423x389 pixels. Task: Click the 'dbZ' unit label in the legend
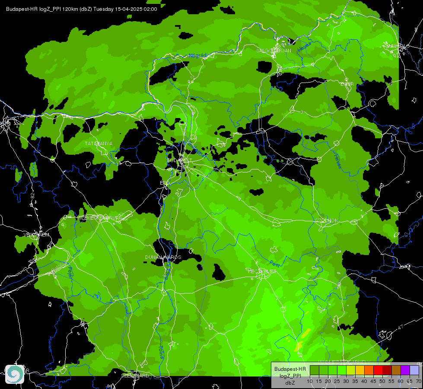pos(290,383)
